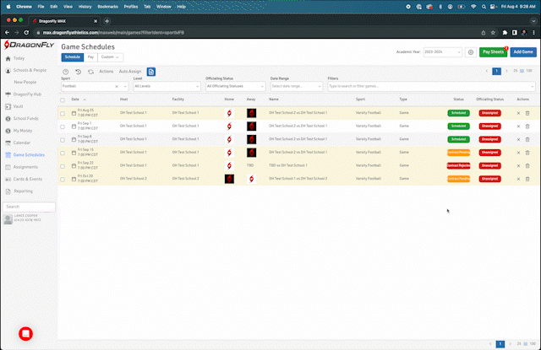541x350 pixels.
Task: Switch to the Pay tab
Action: [90, 57]
